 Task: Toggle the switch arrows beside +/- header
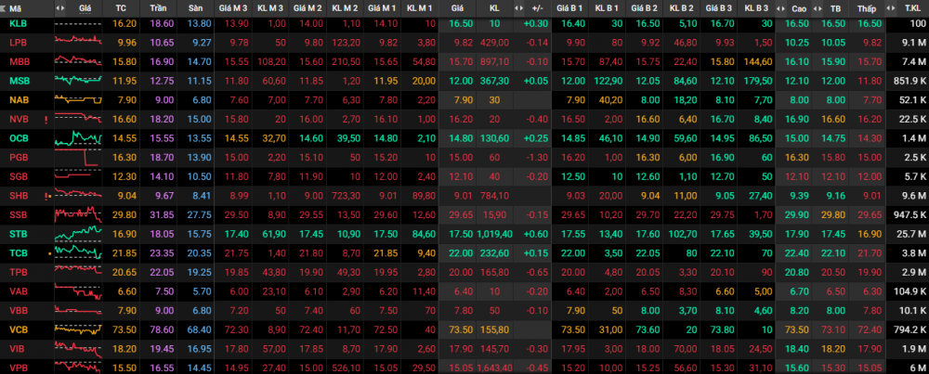coord(519,8)
